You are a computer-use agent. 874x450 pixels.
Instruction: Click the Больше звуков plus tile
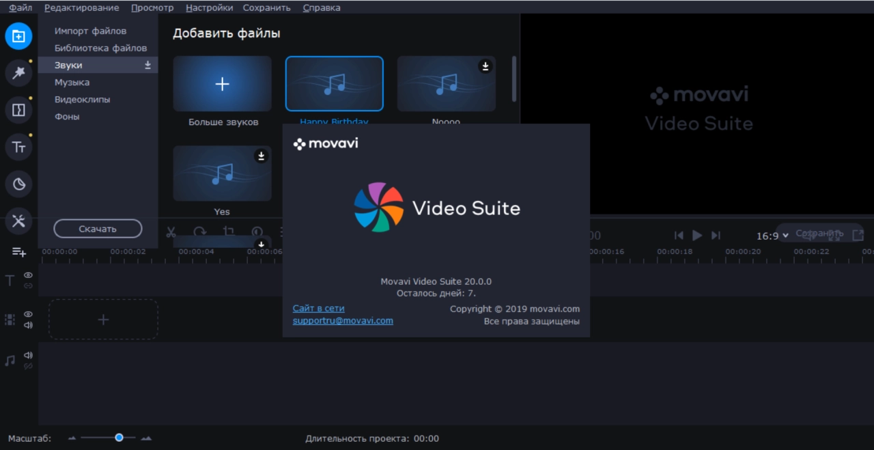pyautogui.click(x=223, y=83)
